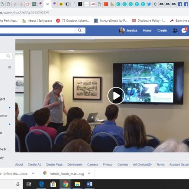Close the current browser tab
Viewport: 189px width, 189px height.
pos(47,4)
